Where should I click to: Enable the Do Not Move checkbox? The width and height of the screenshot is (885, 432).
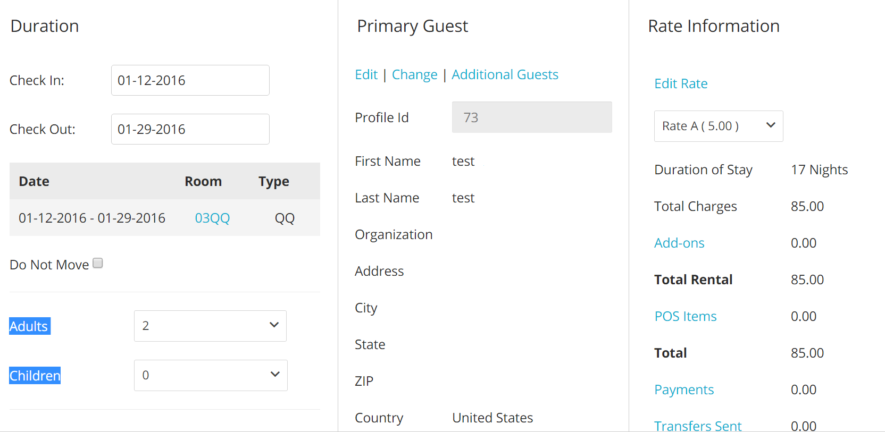(98, 263)
